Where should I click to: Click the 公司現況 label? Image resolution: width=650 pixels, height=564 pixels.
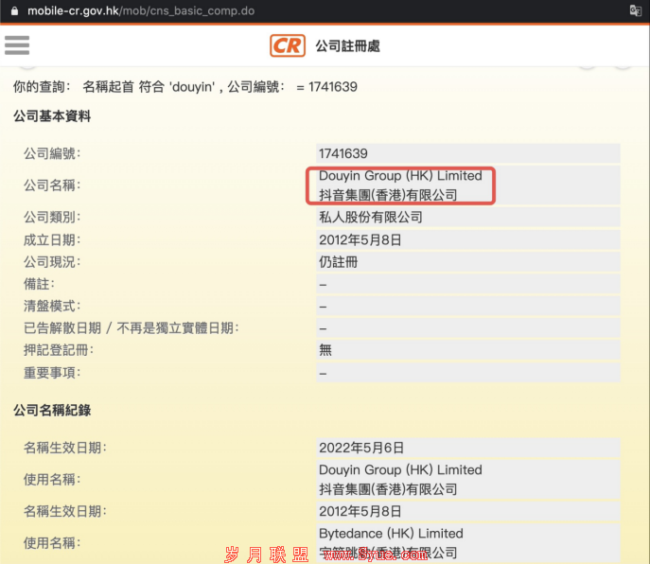[52, 262]
